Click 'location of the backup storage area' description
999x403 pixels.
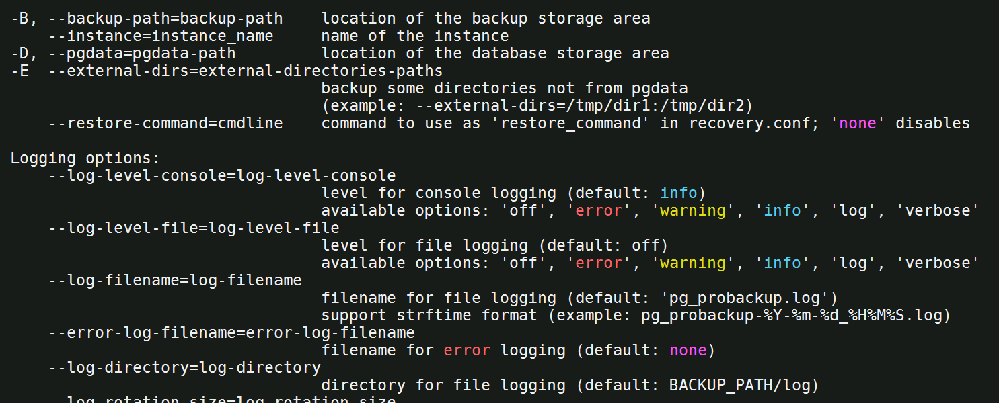486,18
